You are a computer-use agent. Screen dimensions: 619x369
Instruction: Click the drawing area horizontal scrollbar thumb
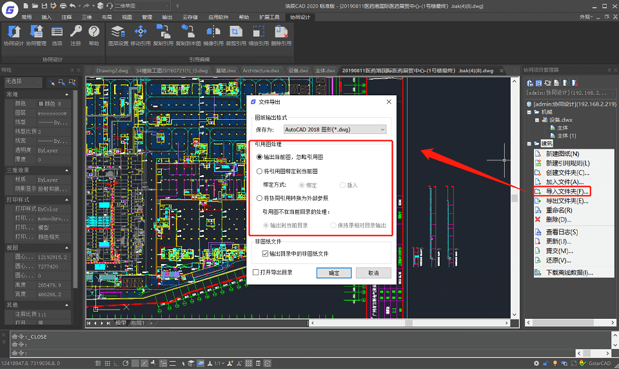click(x=409, y=323)
